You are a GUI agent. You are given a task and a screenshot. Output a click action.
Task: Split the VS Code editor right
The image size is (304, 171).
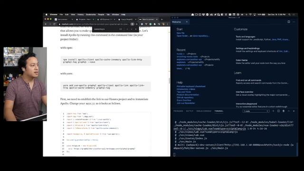click(x=289, y=22)
